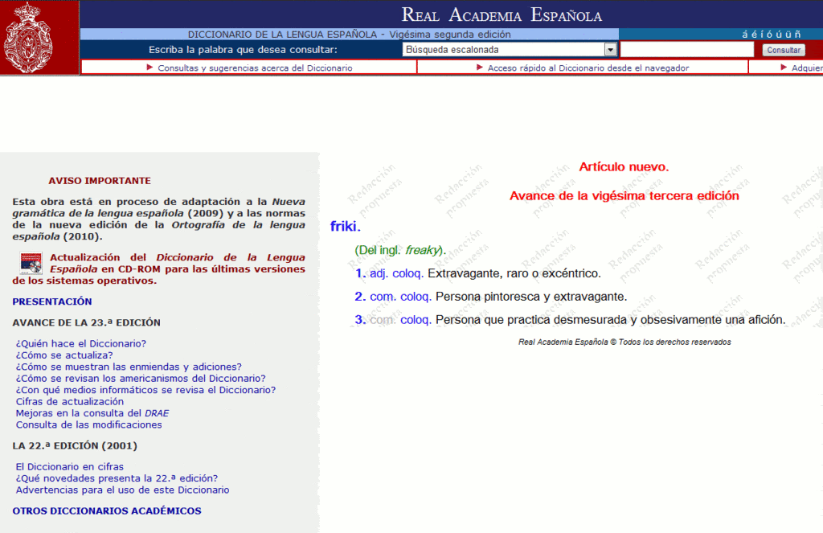Viewport: 823px width, 533px height.
Task: Insert the ó accented character
Action: (x=770, y=35)
